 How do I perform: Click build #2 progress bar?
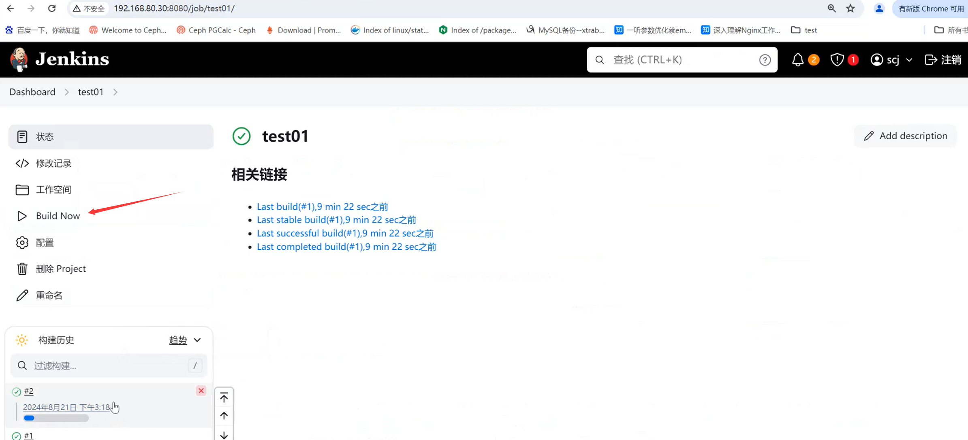[56, 418]
